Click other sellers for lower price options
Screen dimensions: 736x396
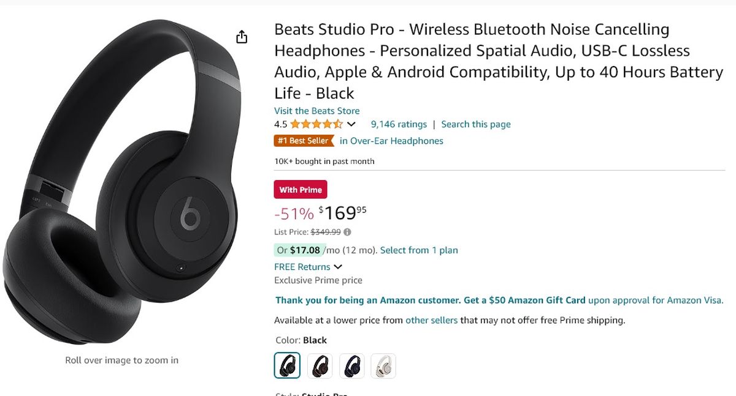431,319
